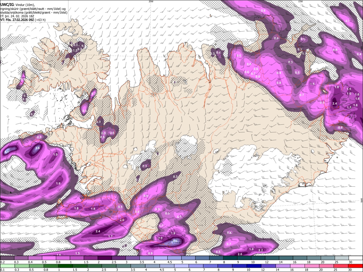Click the '(+63 h)' forecast offset text
The image size is (363, 272).
tap(40, 20)
